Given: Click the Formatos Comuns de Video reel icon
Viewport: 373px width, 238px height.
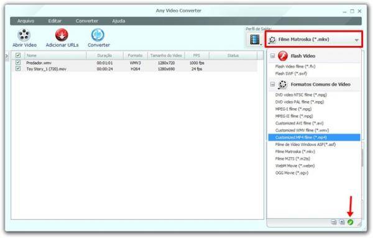Looking at the screenshot, I should (x=283, y=85).
